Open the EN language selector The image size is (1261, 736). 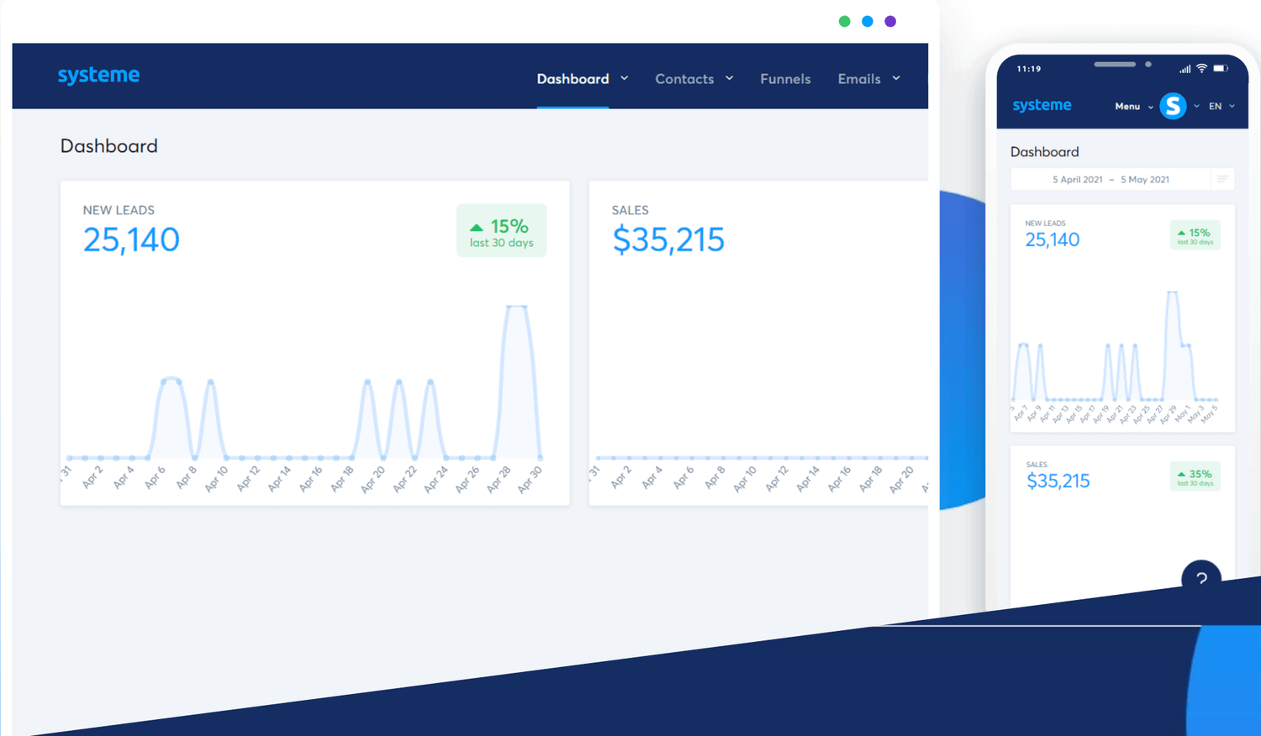[1221, 107]
